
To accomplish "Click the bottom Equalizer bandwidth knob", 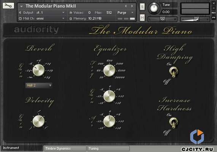I will click(x=109, y=121).
